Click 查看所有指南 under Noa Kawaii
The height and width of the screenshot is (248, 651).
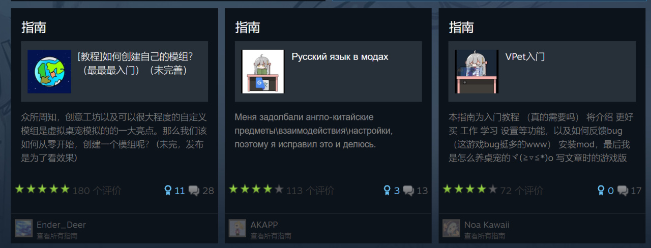pyautogui.click(x=485, y=236)
